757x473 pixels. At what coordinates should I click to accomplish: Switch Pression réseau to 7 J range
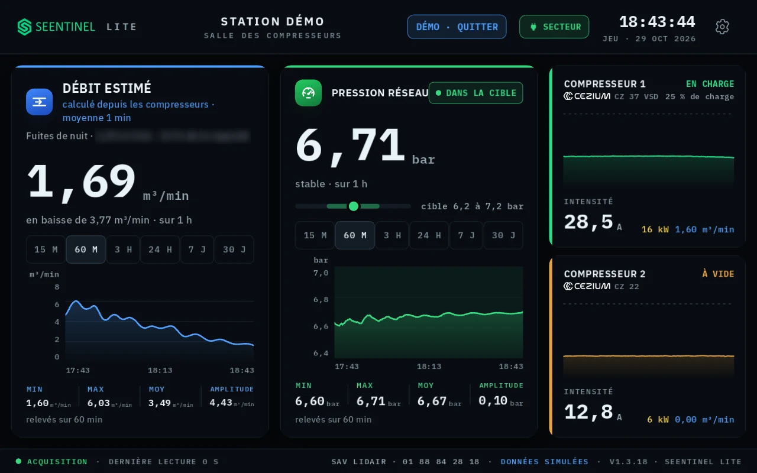pyautogui.click(x=466, y=235)
